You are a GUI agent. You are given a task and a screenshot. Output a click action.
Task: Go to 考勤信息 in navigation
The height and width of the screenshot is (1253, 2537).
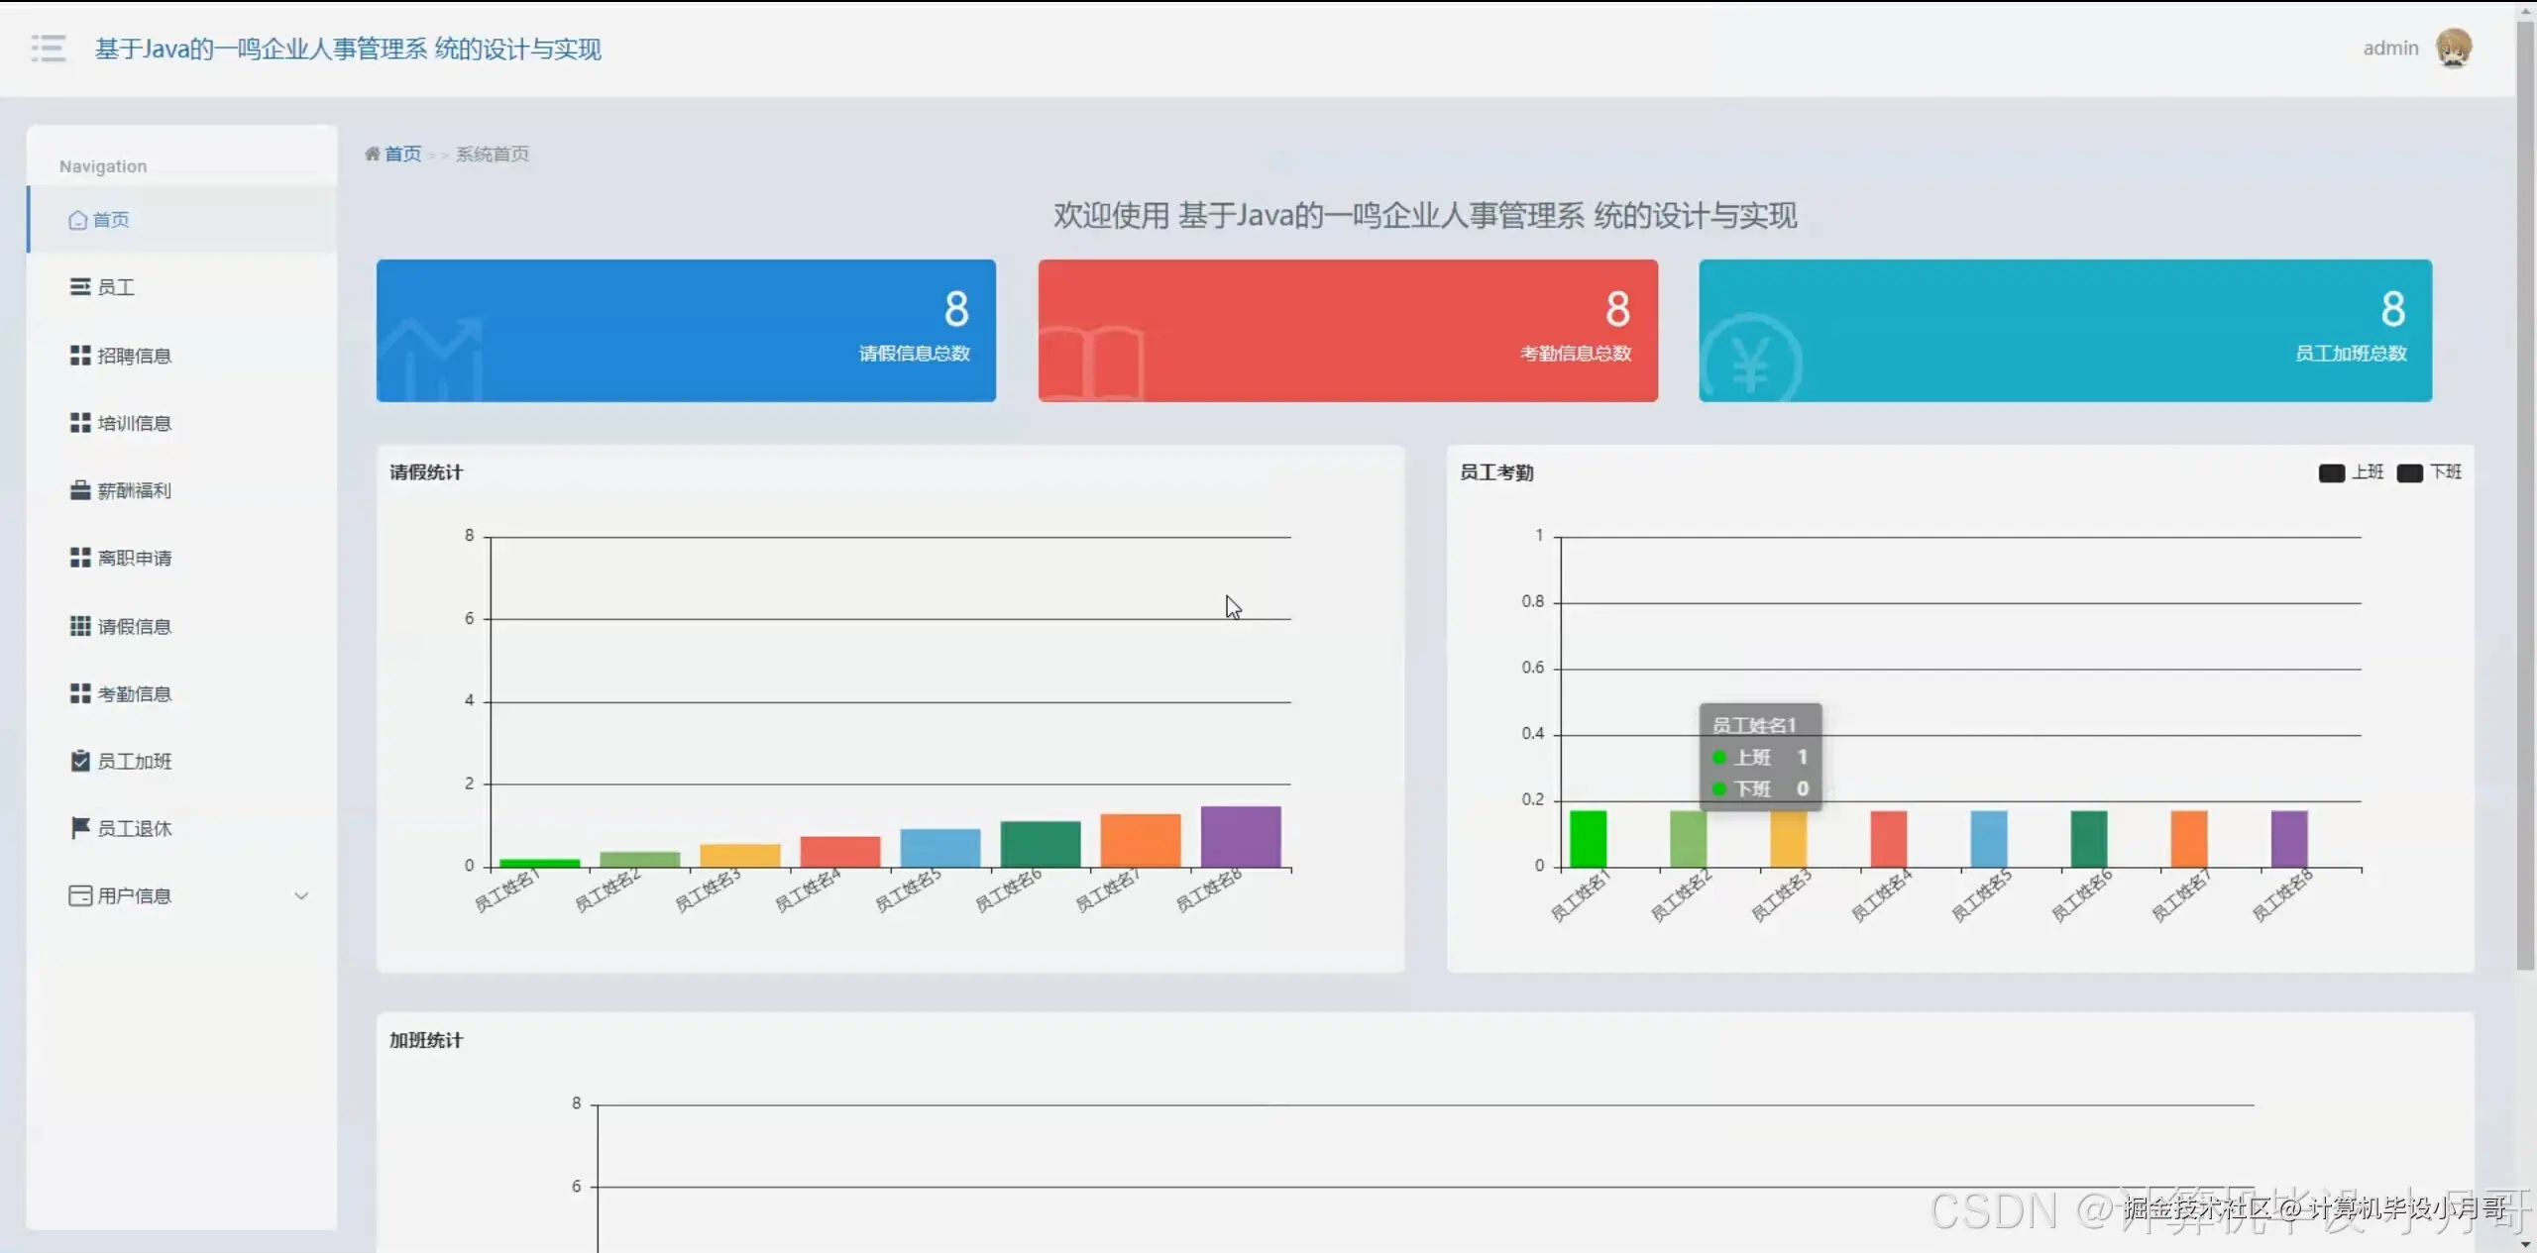tap(134, 694)
